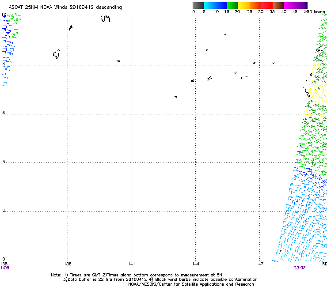Click the red 30-35 knots legend segment

267,5
